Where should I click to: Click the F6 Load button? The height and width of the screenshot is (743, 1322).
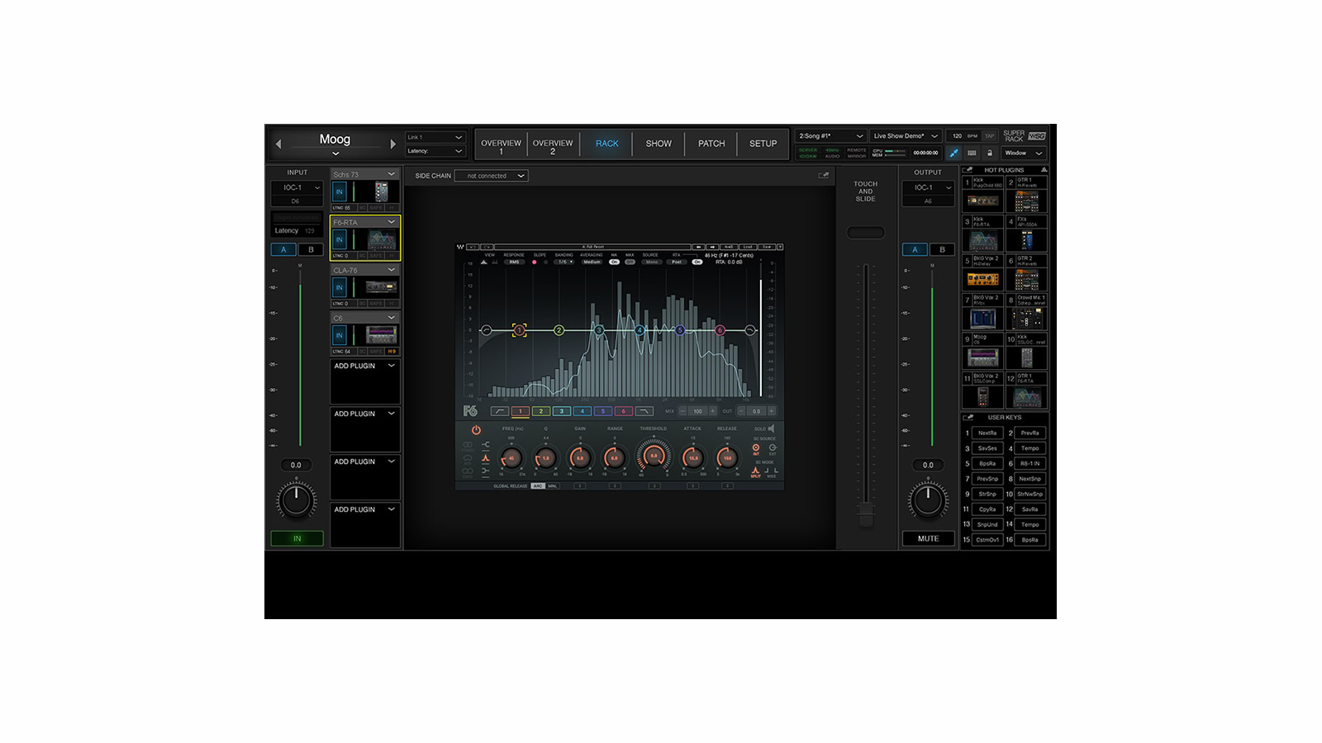(748, 247)
